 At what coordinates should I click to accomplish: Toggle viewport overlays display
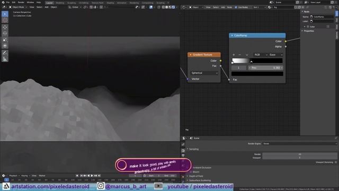point(151,7)
